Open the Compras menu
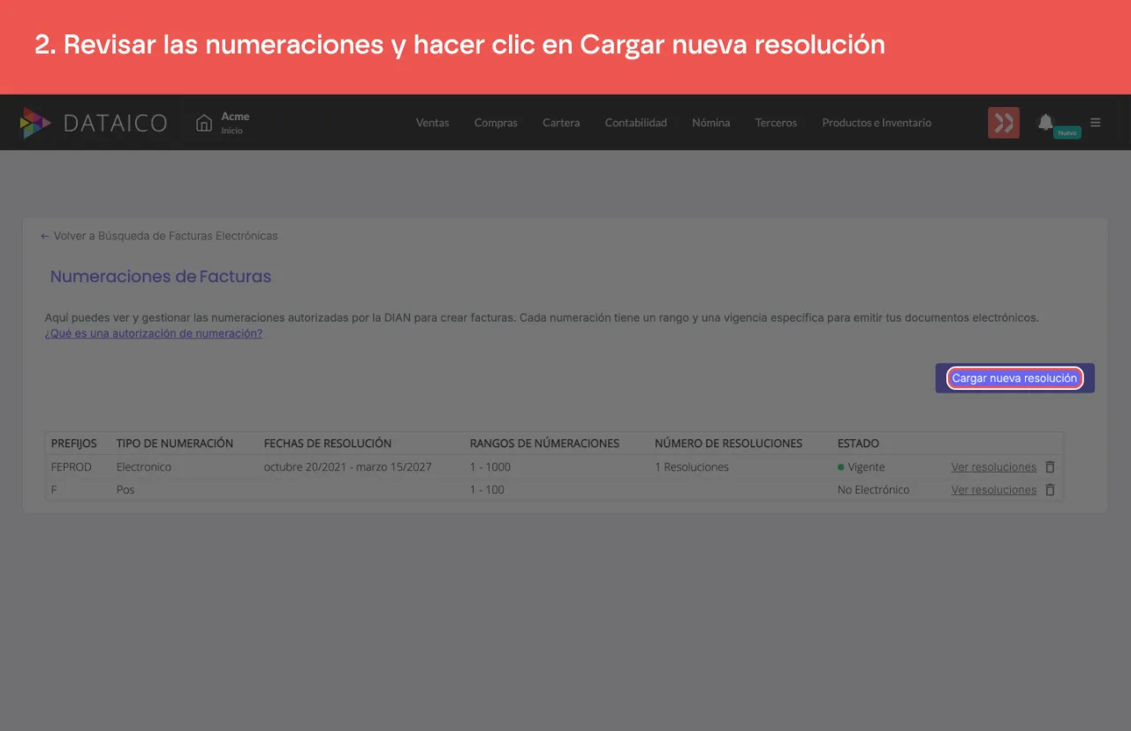Screen dimensions: 1131x731 [496, 123]
